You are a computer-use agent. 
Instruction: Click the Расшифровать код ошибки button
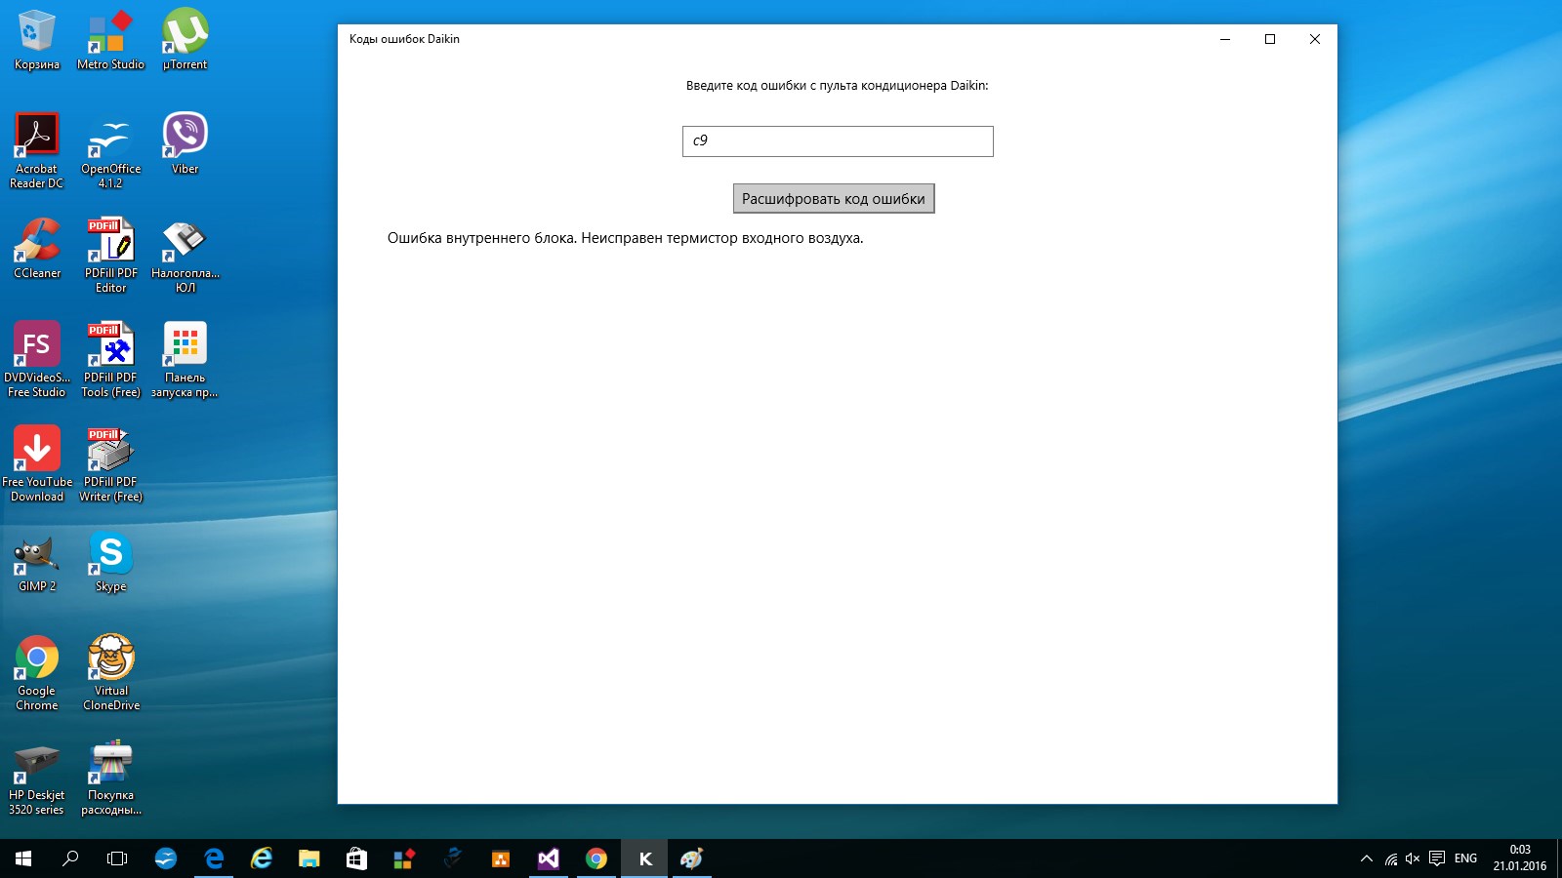tap(834, 198)
